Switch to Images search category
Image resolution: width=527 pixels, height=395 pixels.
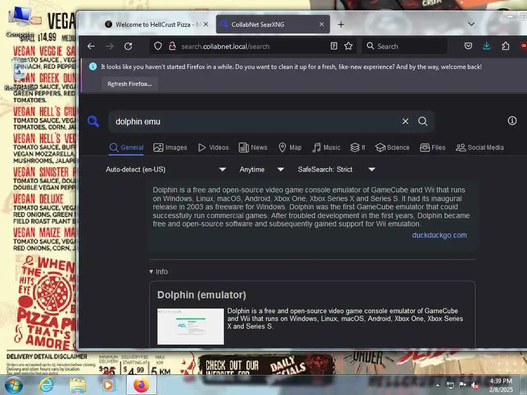click(x=170, y=148)
